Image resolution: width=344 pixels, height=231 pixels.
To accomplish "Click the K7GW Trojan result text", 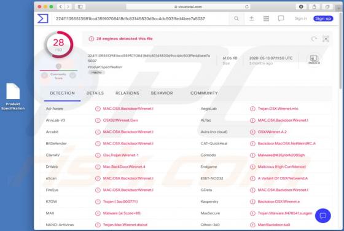I will click(x=120, y=202).
